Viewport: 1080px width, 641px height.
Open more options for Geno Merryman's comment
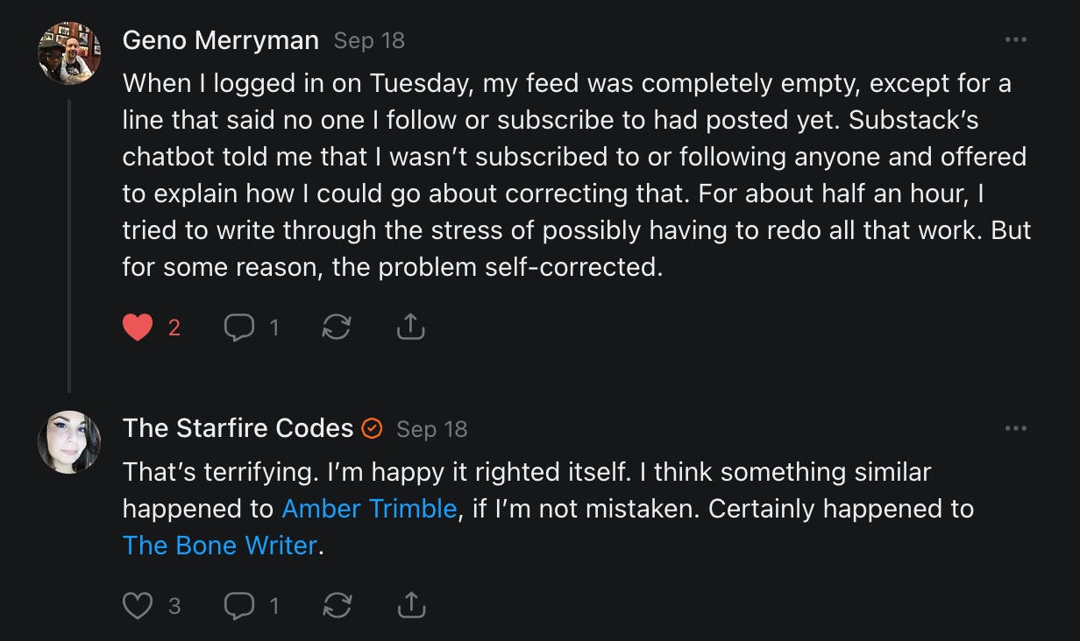tap(1016, 40)
